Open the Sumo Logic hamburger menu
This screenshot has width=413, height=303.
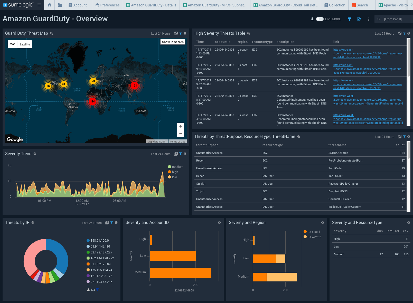point(39,5)
